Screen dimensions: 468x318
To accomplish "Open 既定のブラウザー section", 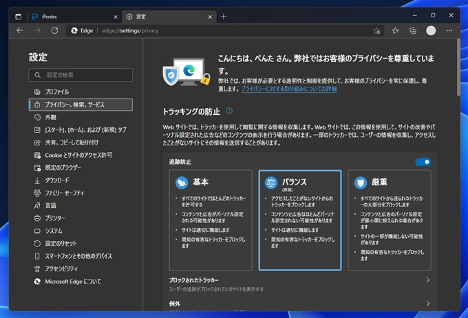I will [81, 168].
